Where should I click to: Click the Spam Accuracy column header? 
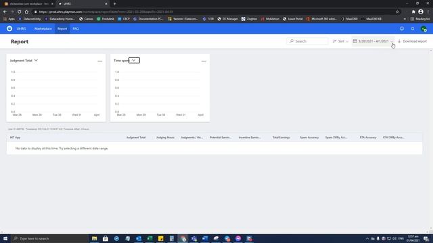309,138
